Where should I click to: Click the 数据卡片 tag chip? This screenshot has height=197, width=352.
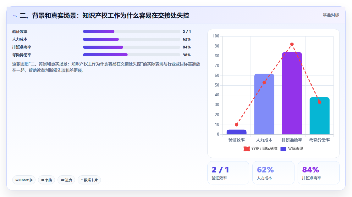[89, 180]
